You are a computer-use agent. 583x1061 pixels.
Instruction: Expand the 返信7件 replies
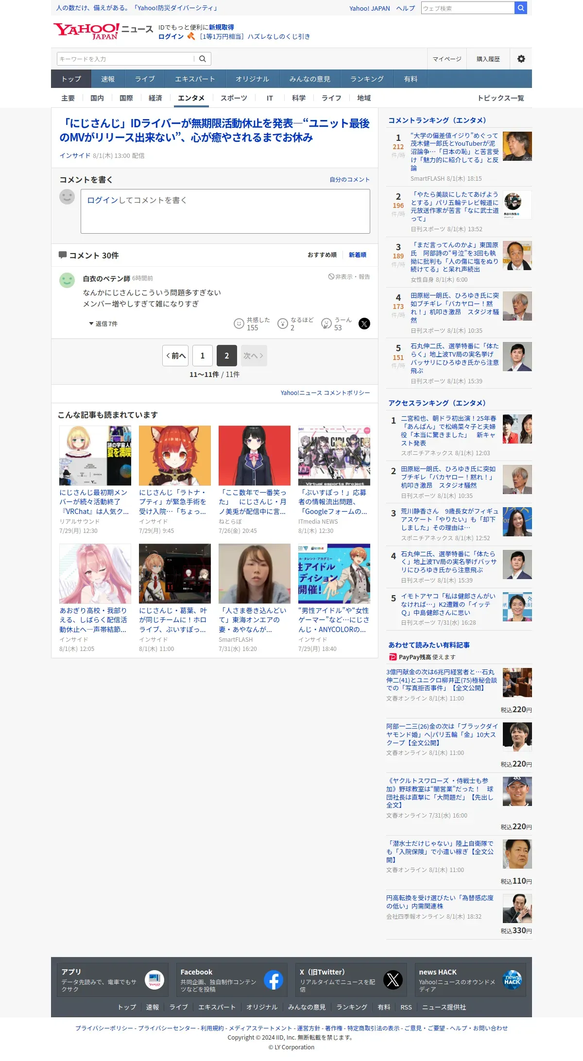pyautogui.click(x=103, y=324)
